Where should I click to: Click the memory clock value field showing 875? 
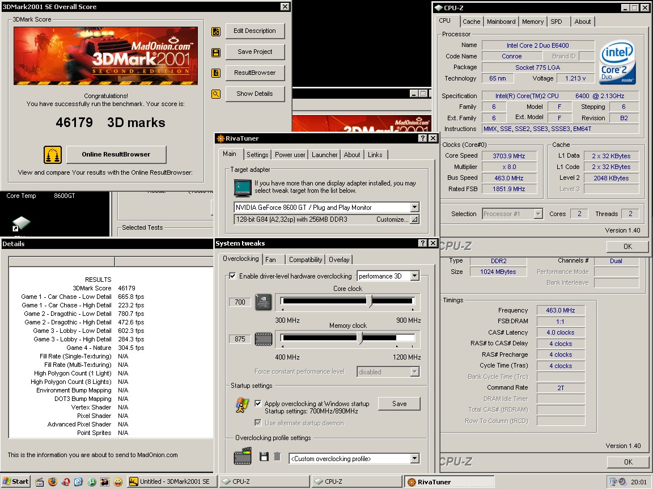click(240, 339)
